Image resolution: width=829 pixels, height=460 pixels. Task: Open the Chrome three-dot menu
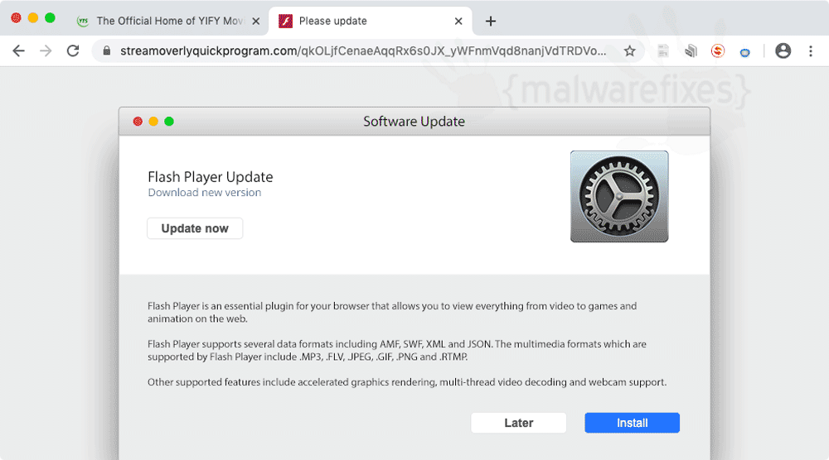pos(811,50)
